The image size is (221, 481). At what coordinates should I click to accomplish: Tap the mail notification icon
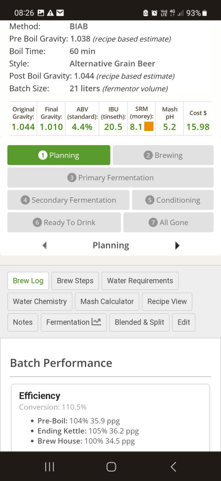(x=60, y=13)
